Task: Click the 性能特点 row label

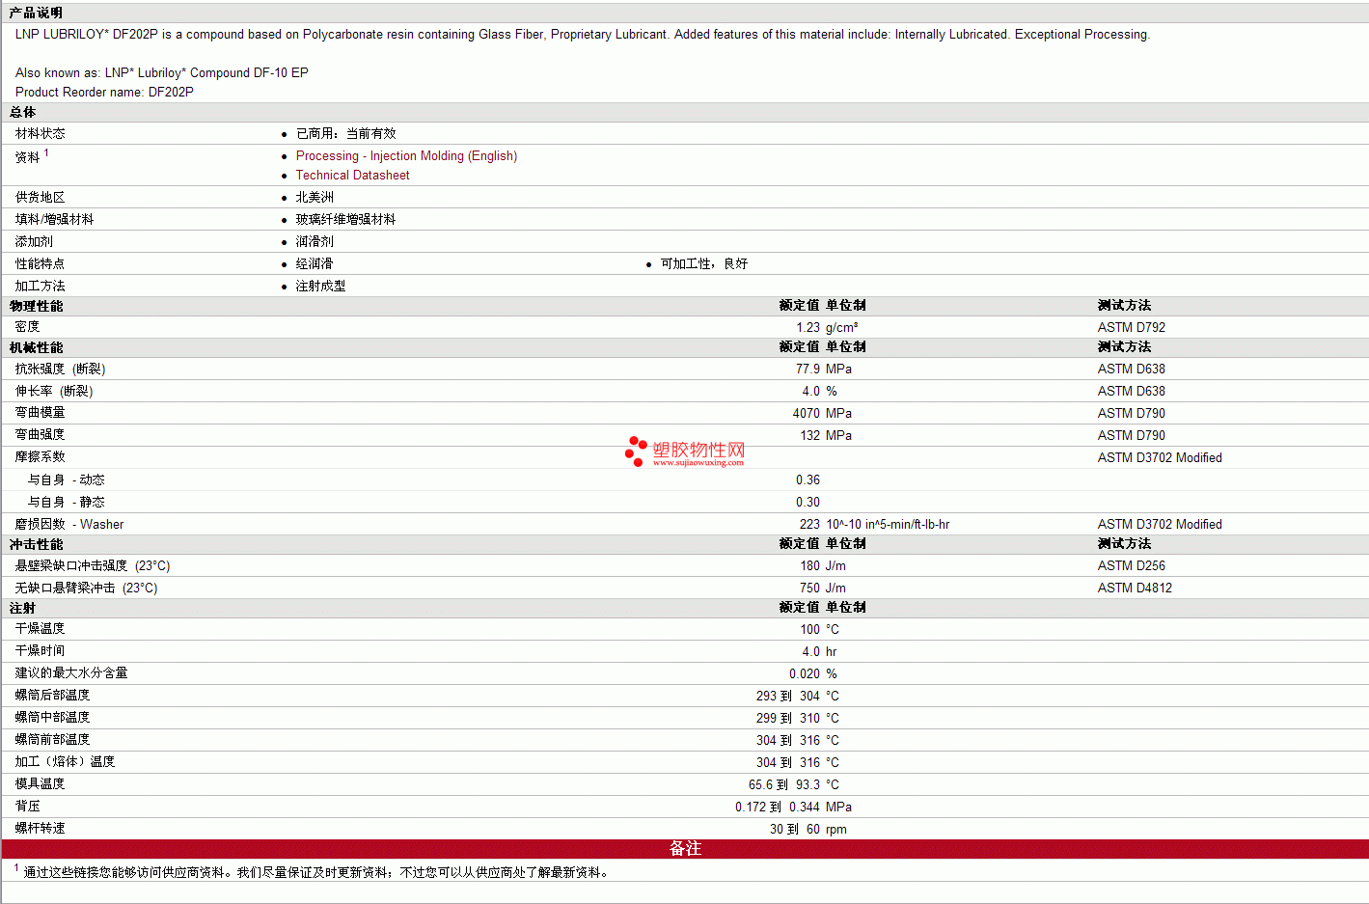Action: pos(40,264)
